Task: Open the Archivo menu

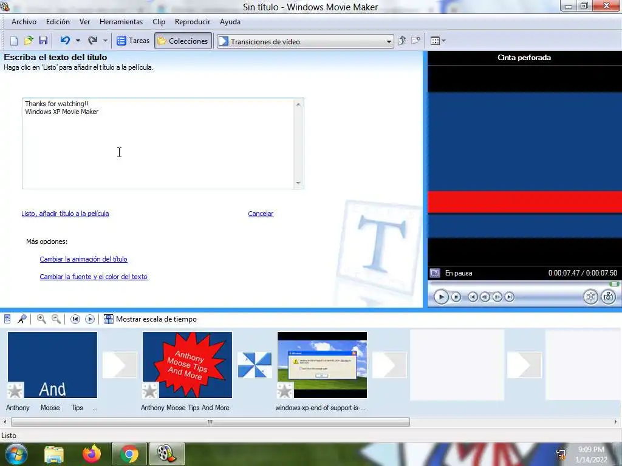Action: [x=24, y=22]
